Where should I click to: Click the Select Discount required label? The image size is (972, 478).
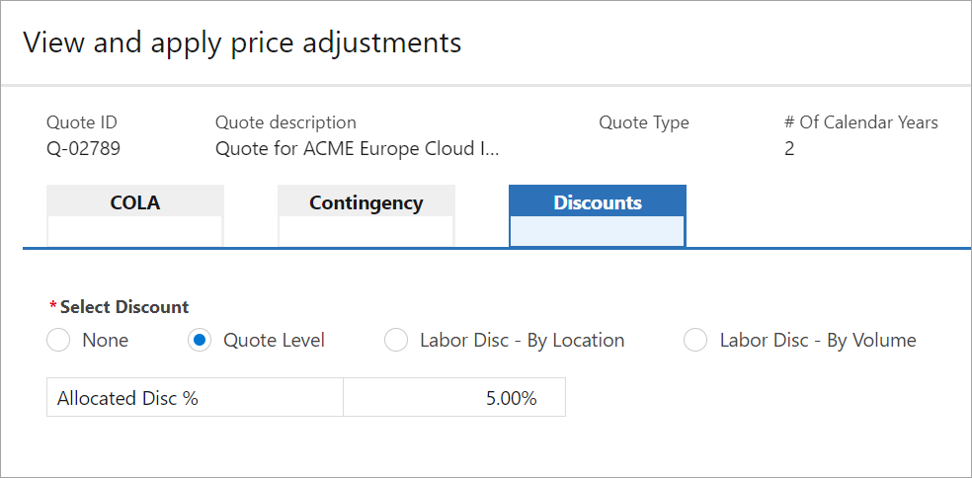tap(123, 307)
